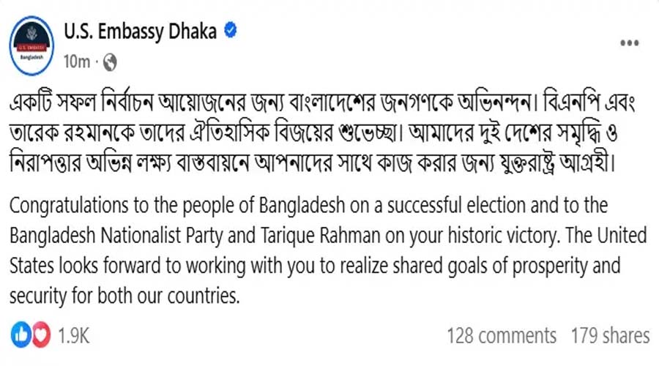Open the U.S. Embassy Dhaka profile picture

[x=31, y=44]
